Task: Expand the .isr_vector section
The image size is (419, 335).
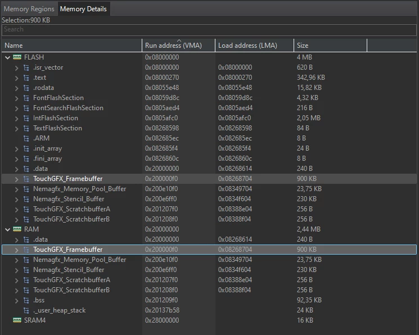Action: [16, 68]
